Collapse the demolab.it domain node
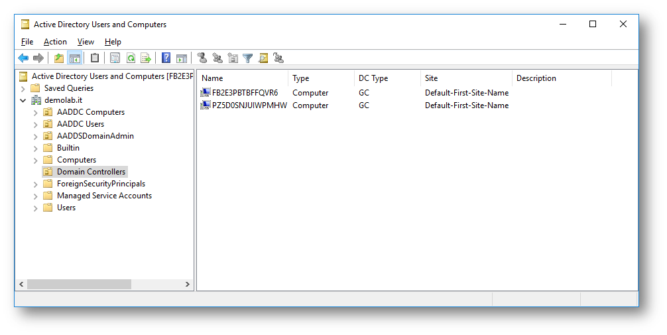The width and height of the screenshot is (667, 335). [x=23, y=100]
